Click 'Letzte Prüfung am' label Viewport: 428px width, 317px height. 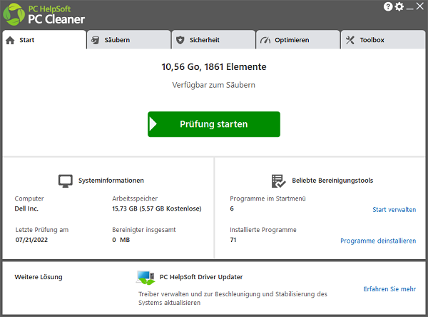point(42,230)
